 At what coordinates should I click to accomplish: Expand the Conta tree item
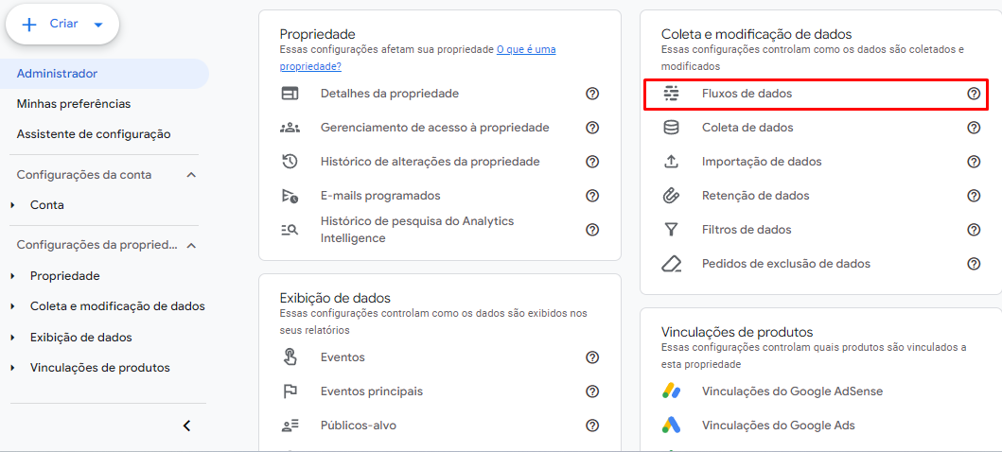point(13,205)
